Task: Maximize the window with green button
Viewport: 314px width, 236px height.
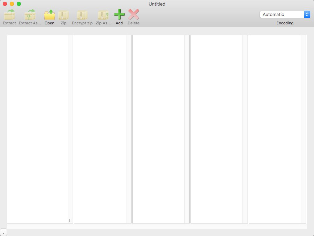Action: [x=19, y=4]
